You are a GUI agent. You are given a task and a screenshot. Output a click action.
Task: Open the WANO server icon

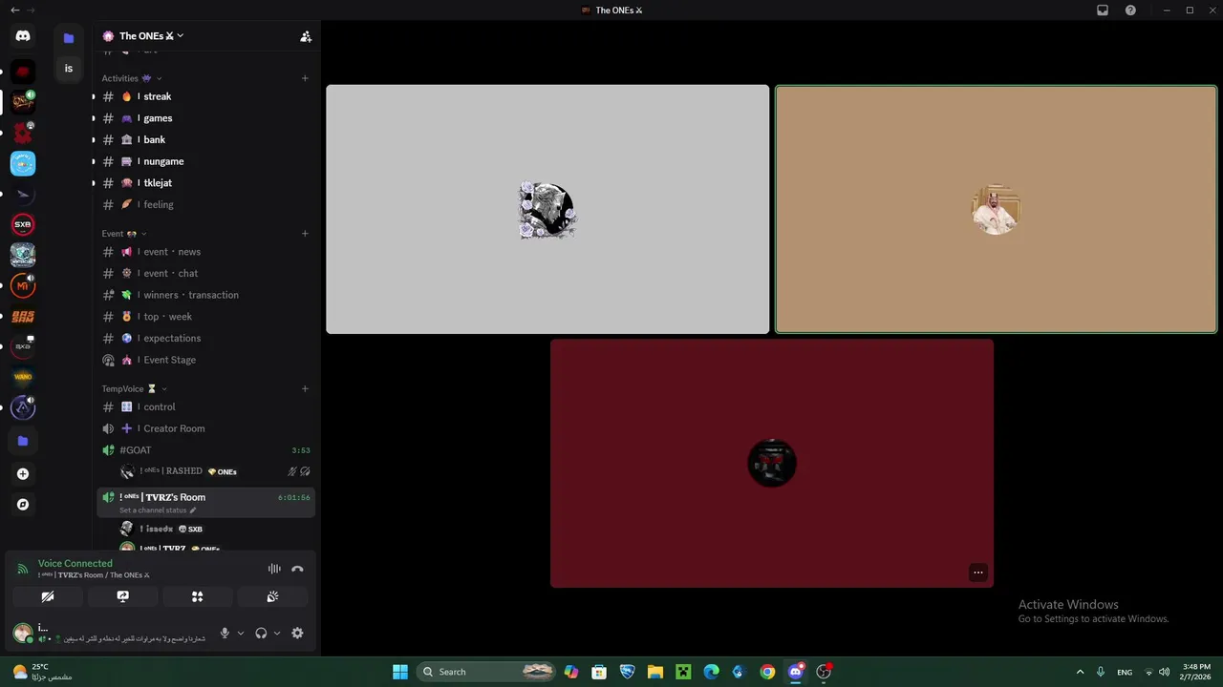tap(23, 377)
